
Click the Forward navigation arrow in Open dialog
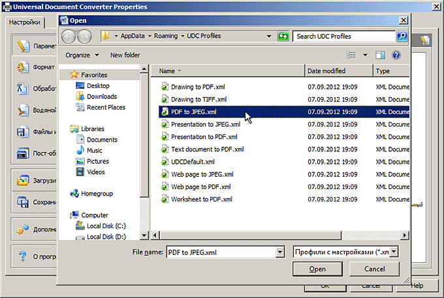click(84, 37)
